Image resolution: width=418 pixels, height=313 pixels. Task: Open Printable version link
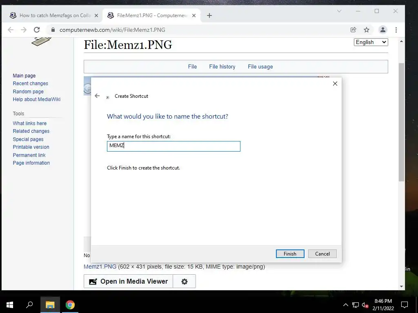pyautogui.click(x=31, y=147)
